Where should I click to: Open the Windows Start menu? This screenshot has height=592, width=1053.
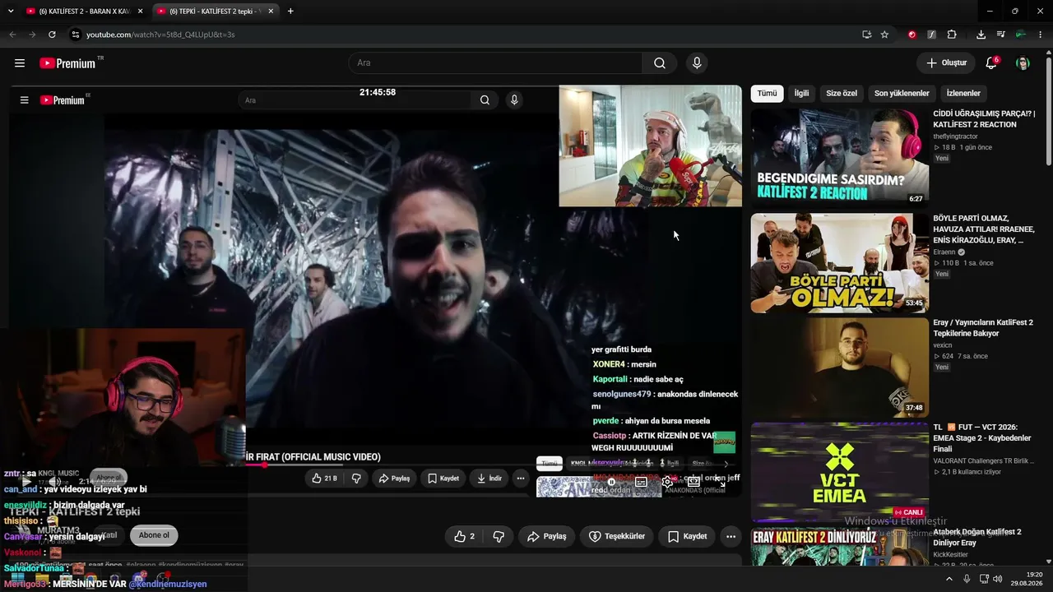point(17,579)
